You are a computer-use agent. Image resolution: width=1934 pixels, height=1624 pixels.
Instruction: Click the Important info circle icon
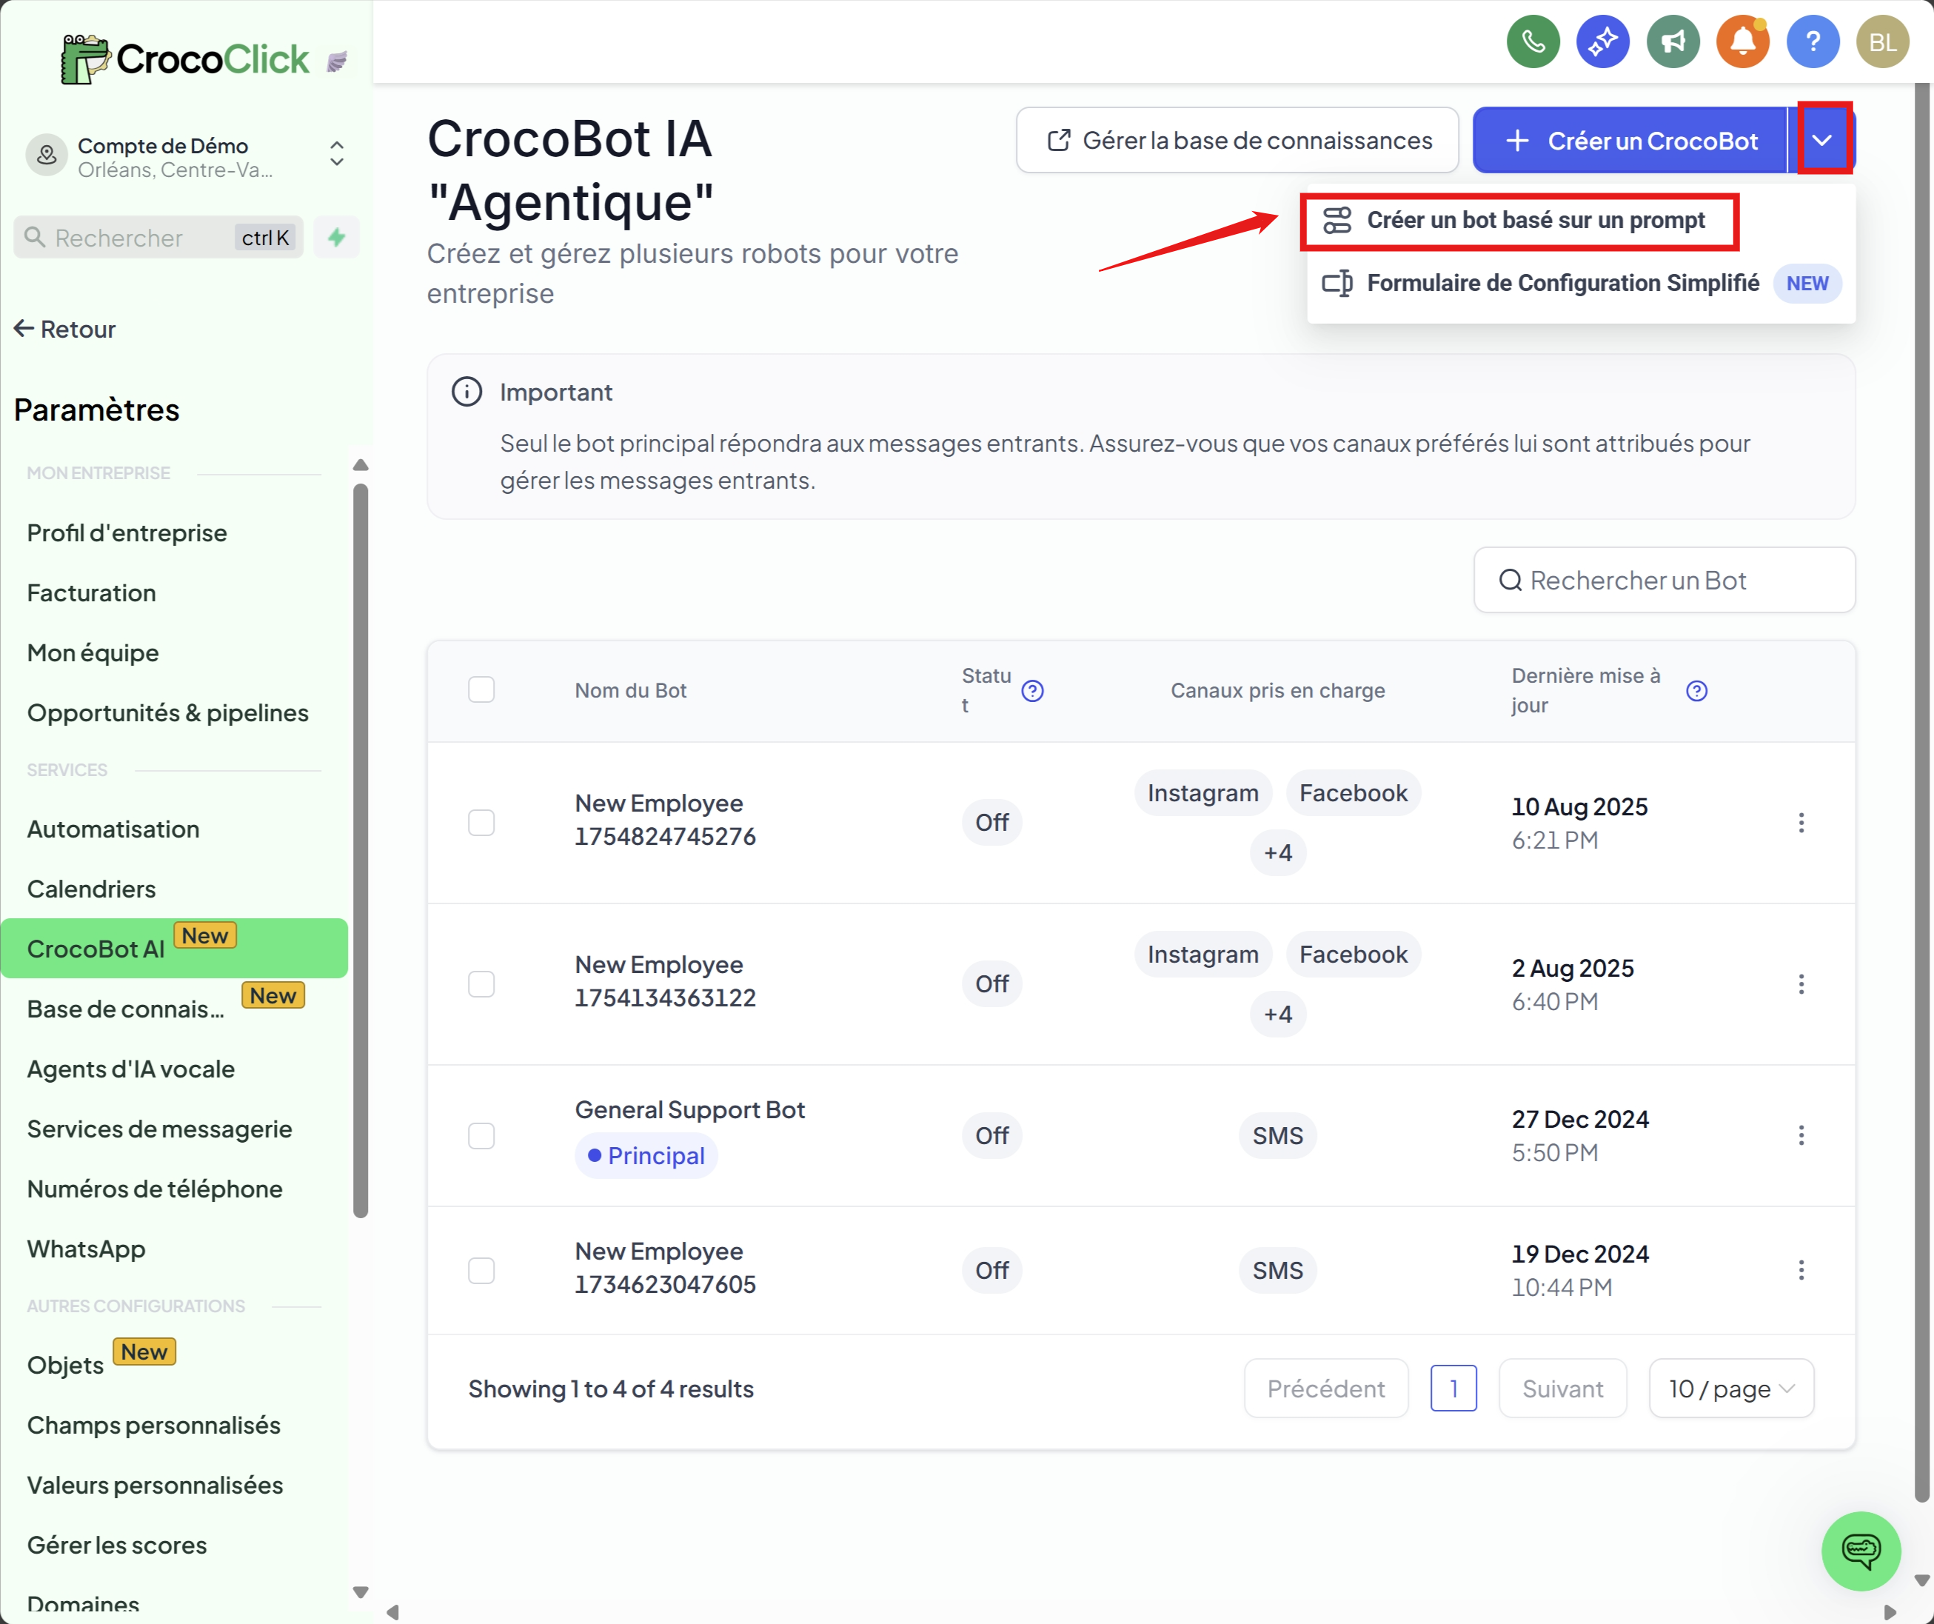[x=467, y=392]
